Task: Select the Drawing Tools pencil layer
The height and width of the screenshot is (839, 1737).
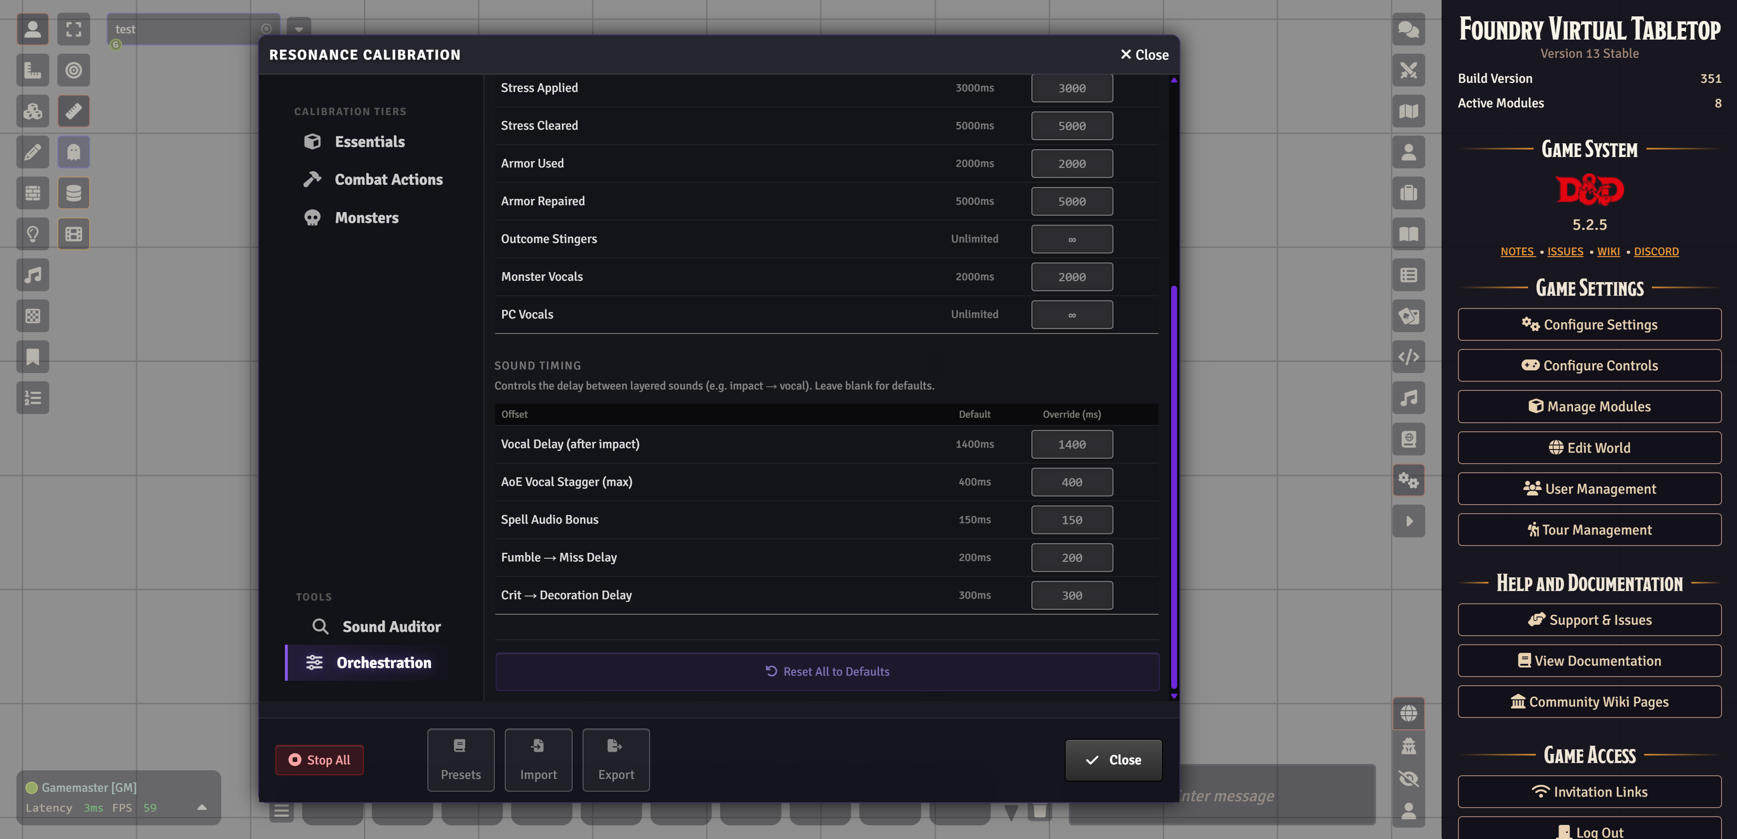Action: pyautogui.click(x=32, y=152)
